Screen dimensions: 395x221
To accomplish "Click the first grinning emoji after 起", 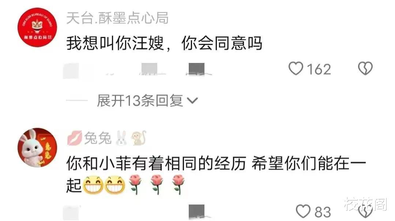I will click(93, 185).
